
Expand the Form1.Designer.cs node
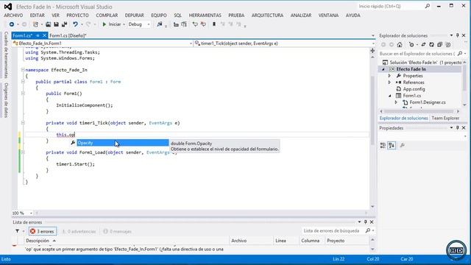click(396, 102)
